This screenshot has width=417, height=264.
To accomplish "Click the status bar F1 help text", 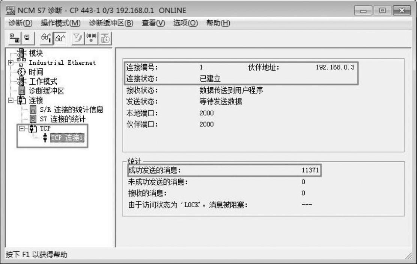I will (36, 255).
